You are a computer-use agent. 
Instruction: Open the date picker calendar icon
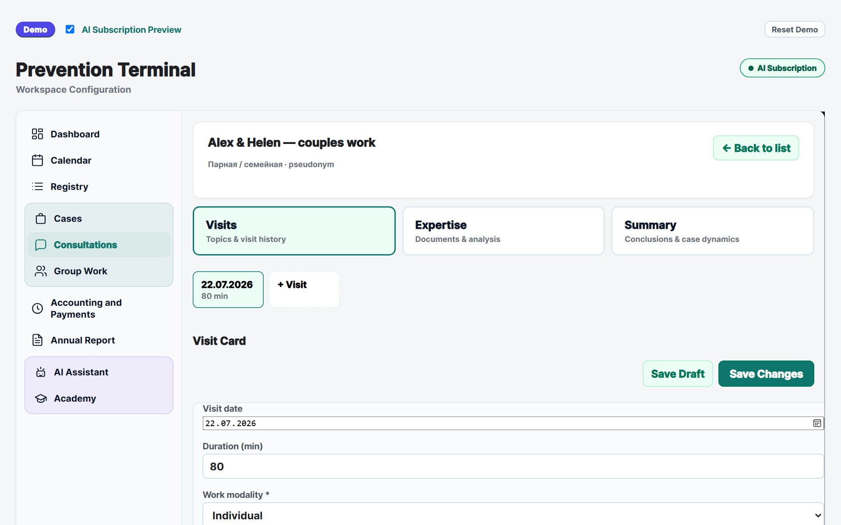coord(817,423)
